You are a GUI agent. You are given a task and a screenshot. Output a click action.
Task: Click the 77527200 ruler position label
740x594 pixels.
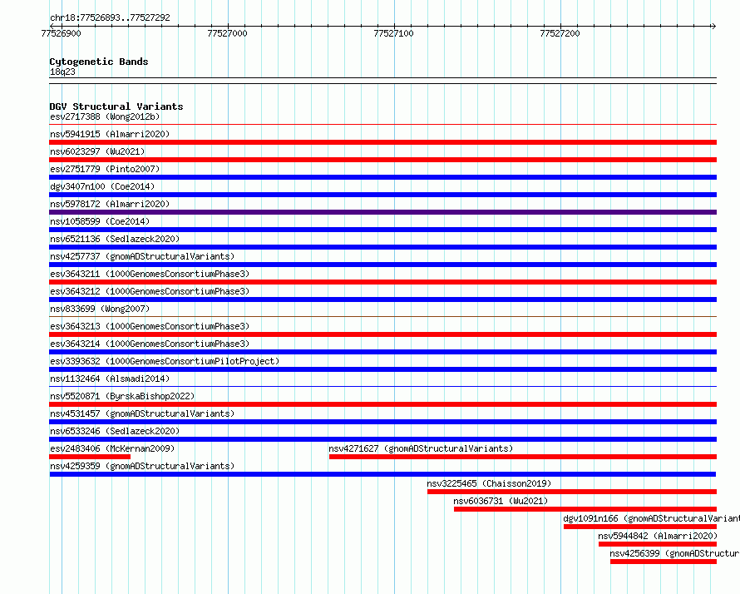tap(560, 33)
